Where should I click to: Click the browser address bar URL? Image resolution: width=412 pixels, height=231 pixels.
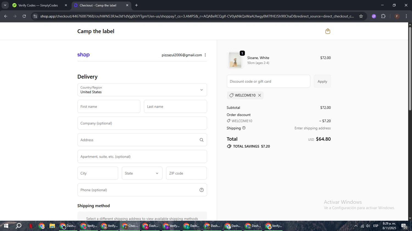point(197,16)
